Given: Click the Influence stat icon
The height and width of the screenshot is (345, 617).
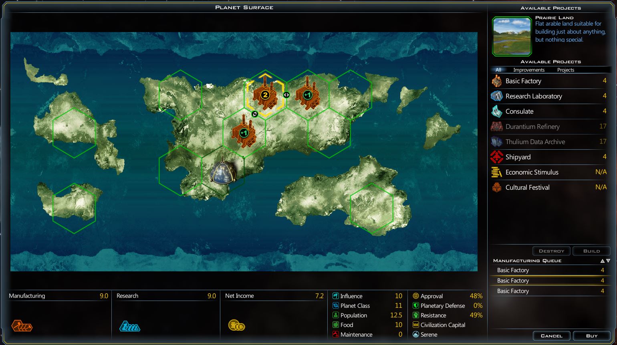Looking at the screenshot, I should pos(336,296).
